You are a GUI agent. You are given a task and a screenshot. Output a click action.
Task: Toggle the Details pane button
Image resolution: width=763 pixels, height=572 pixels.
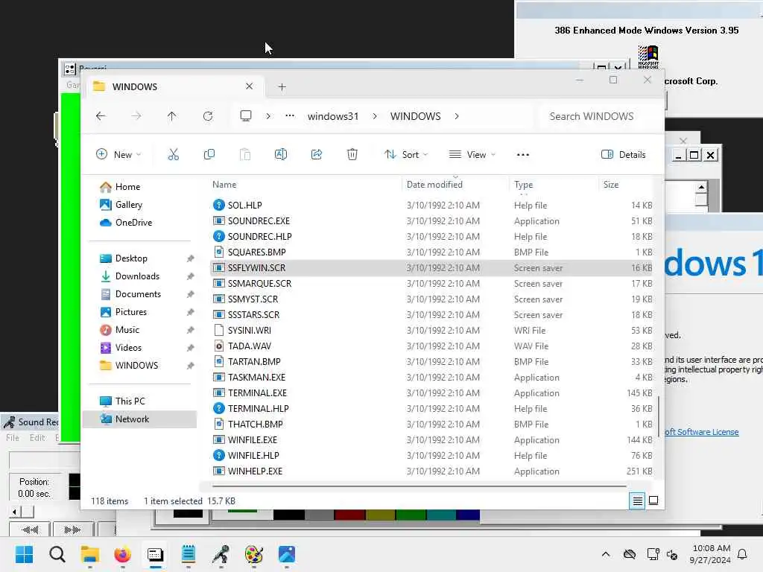pos(624,155)
